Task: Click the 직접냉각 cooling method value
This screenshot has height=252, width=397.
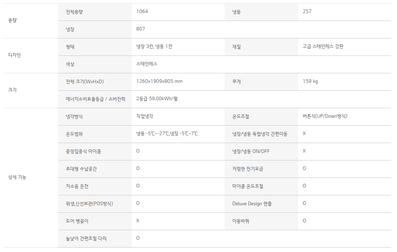Action: (x=145, y=116)
